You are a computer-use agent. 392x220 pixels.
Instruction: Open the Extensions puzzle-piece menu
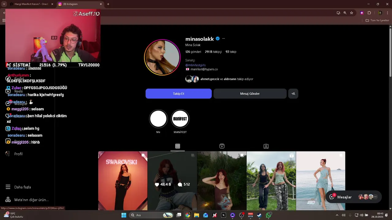pyautogui.click(x=369, y=13)
